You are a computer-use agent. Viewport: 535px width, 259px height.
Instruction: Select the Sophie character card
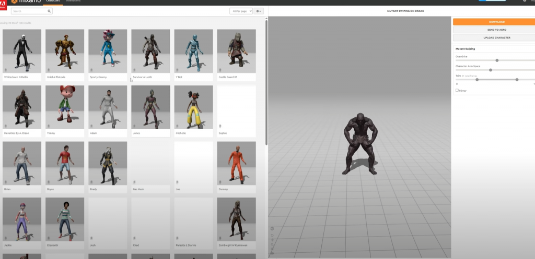click(x=237, y=111)
